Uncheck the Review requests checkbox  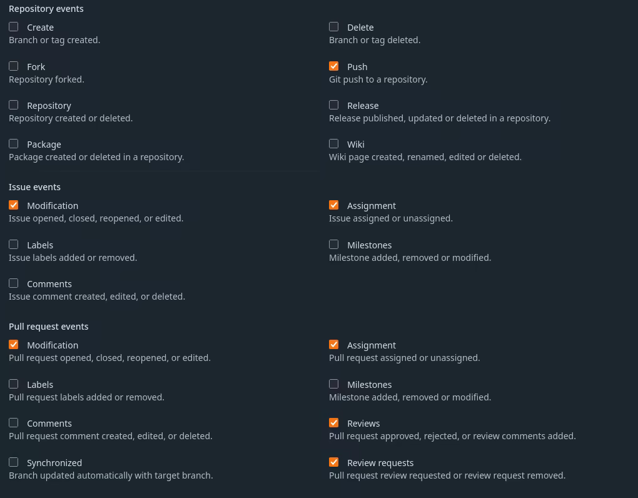coord(334,462)
